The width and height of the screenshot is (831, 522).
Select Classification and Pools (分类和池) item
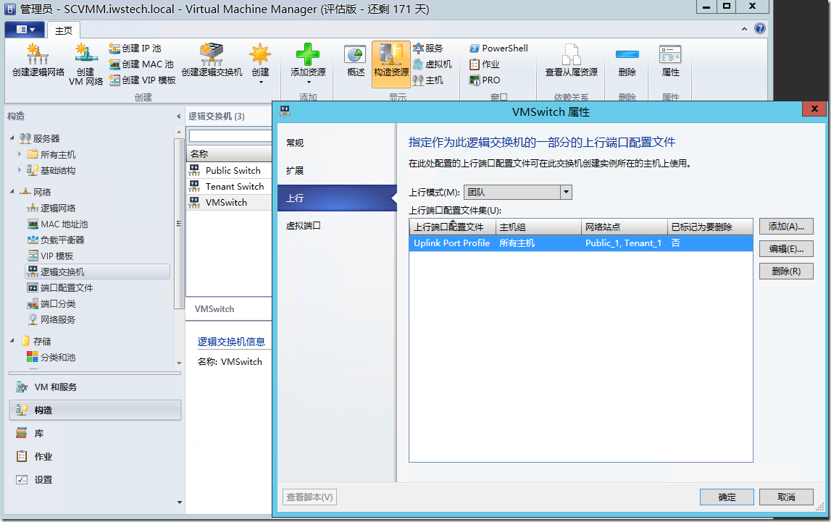click(51, 358)
